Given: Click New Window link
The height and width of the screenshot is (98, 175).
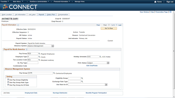Looking at the screenshot, I should tap(144, 12).
